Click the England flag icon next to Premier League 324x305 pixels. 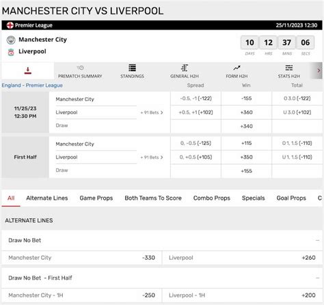(10, 25)
